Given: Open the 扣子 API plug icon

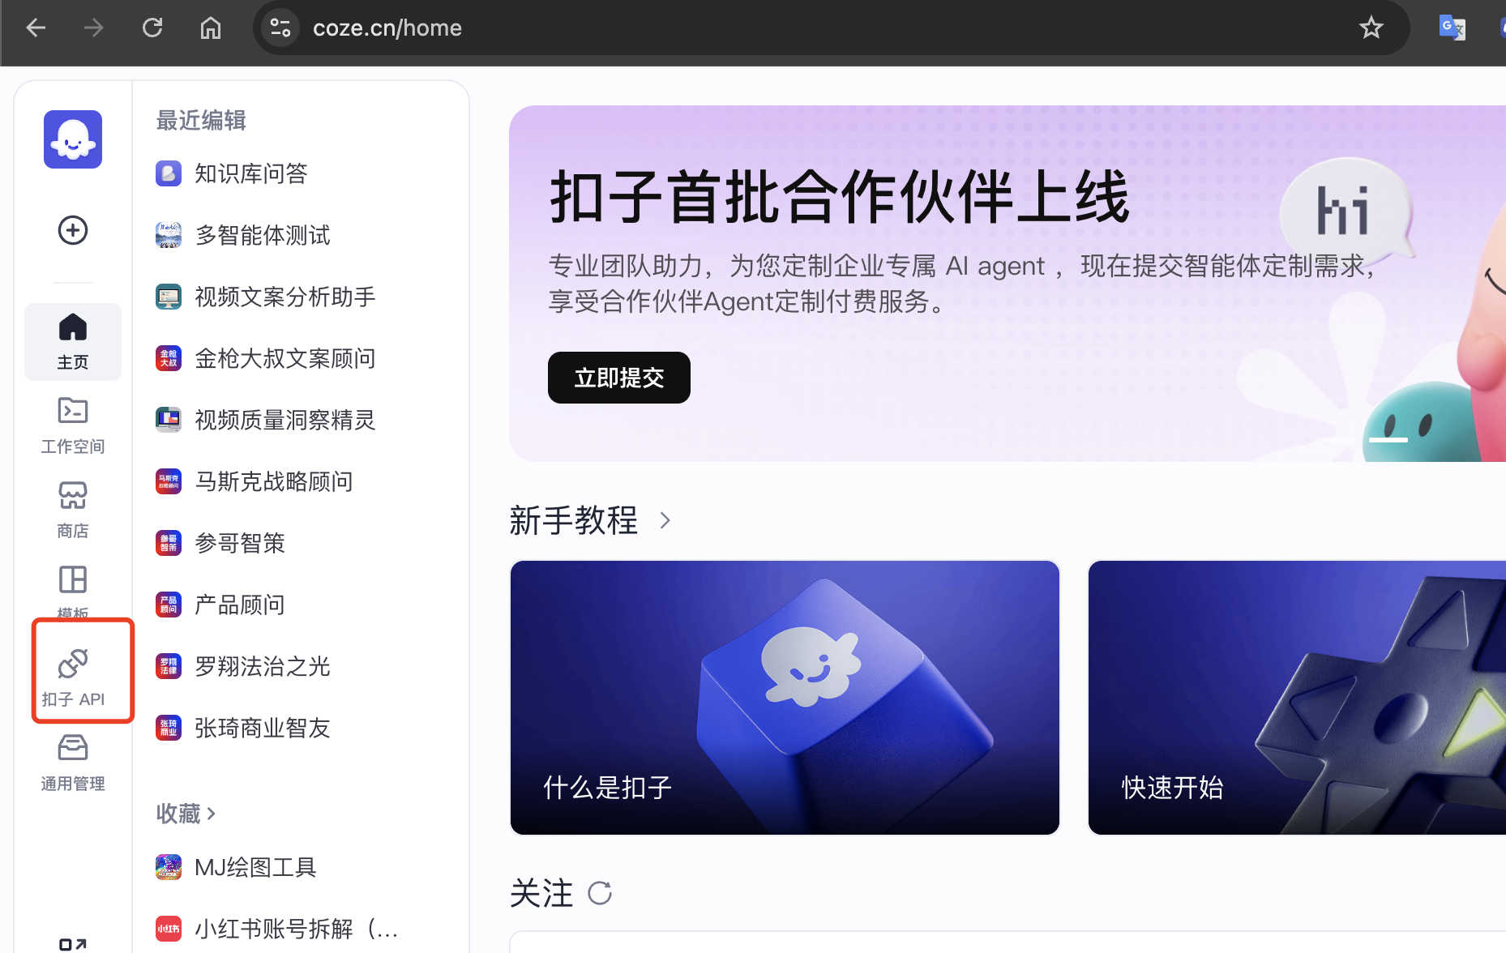Looking at the screenshot, I should pos(72,662).
